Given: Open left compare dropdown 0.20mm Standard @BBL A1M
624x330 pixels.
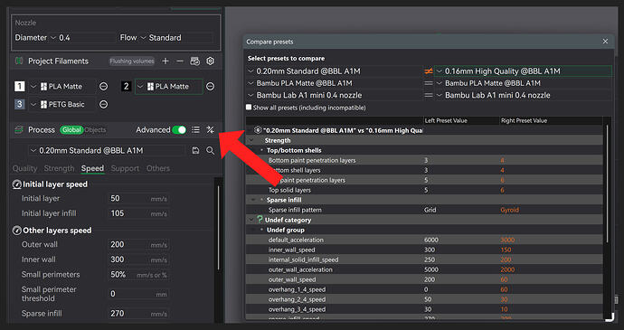Looking at the screenshot, I should pyautogui.click(x=334, y=71).
